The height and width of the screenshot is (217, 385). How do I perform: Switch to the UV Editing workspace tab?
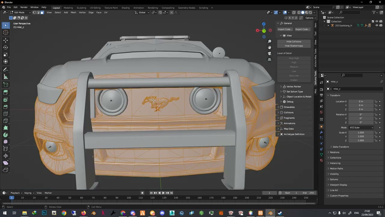click(95, 8)
